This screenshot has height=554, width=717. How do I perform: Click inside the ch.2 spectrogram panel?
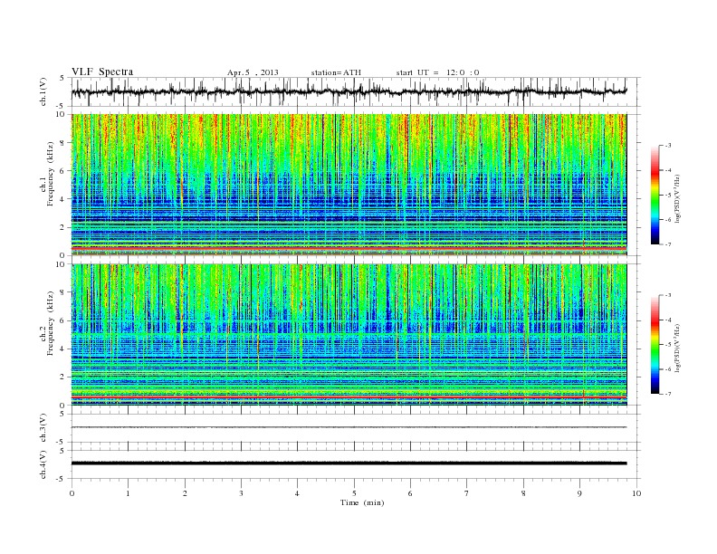349,334
